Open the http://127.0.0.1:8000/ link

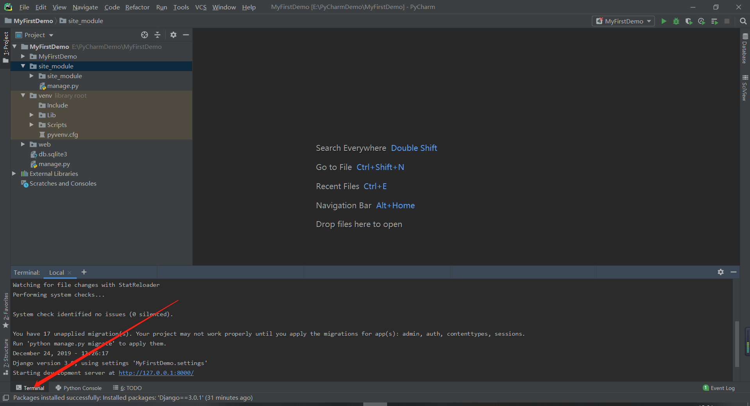[x=156, y=373]
